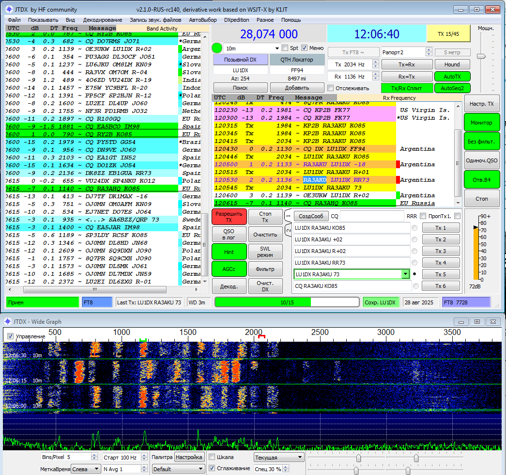
Task: Adjust Rx 1136 Hz frequency stepper
Action: click(x=375, y=76)
